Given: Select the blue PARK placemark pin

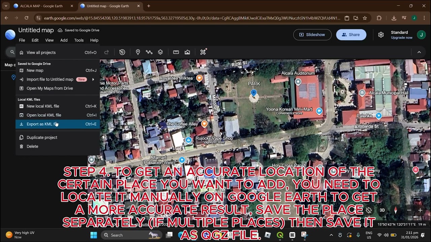Looking at the screenshot, I should coord(254,93).
